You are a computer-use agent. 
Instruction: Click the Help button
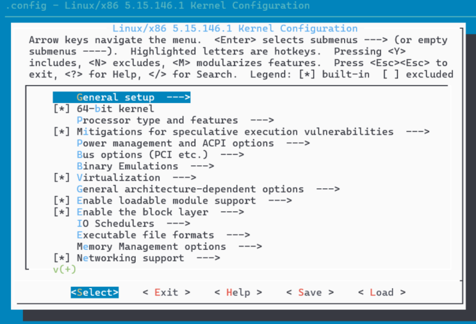click(238, 293)
